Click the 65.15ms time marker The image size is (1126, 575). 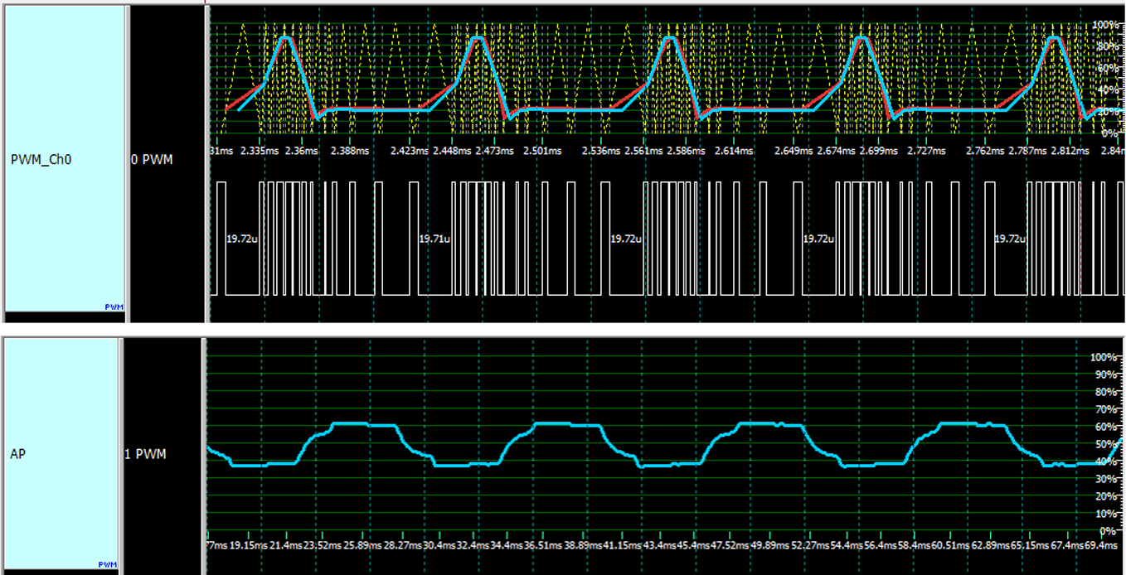pyautogui.click(x=1029, y=546)
